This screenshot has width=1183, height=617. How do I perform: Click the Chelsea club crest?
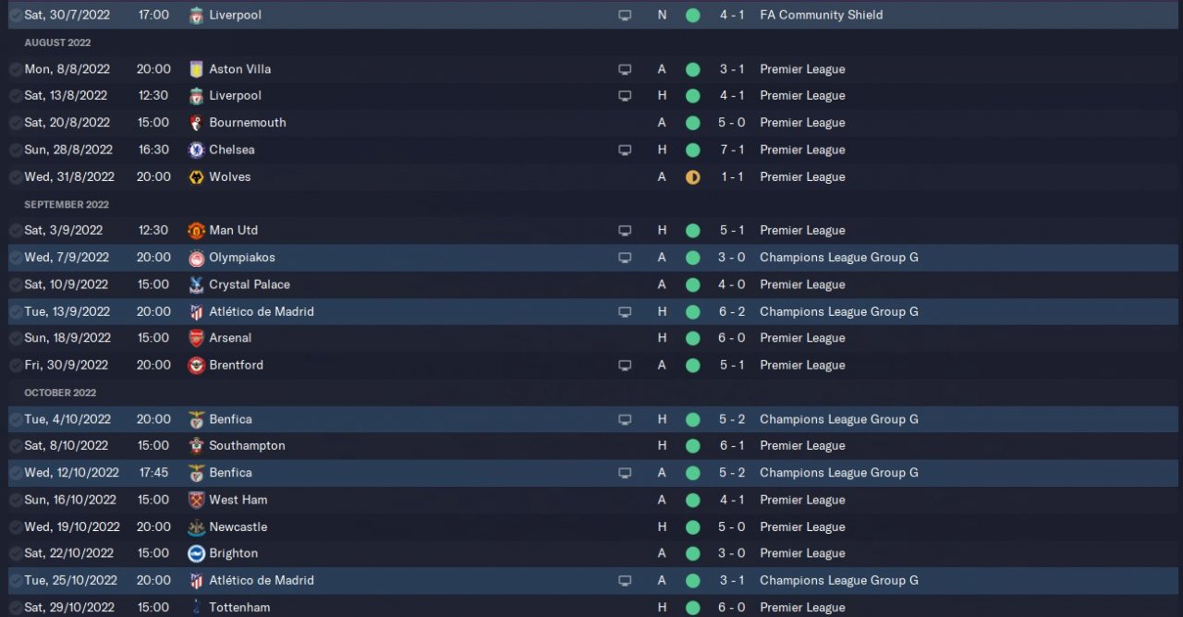tap(196, 150)
